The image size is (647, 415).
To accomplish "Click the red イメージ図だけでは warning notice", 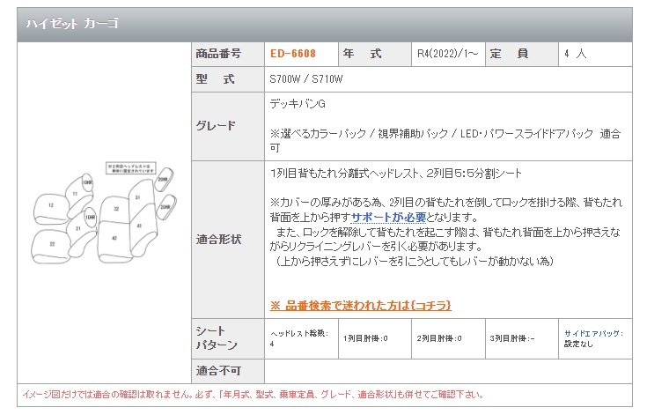I will click(x=253, y=395).
